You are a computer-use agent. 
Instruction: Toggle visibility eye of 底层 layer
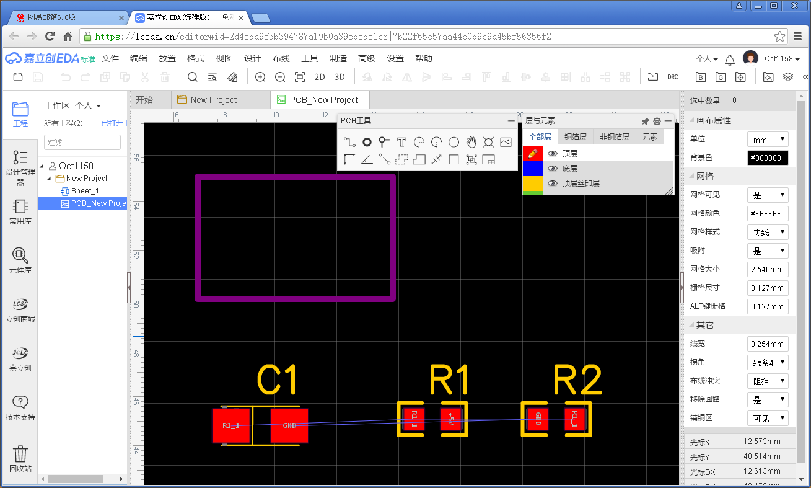point(553,168)
